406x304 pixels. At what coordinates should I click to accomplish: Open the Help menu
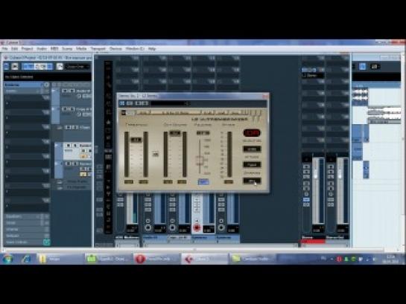click(152, 48)
